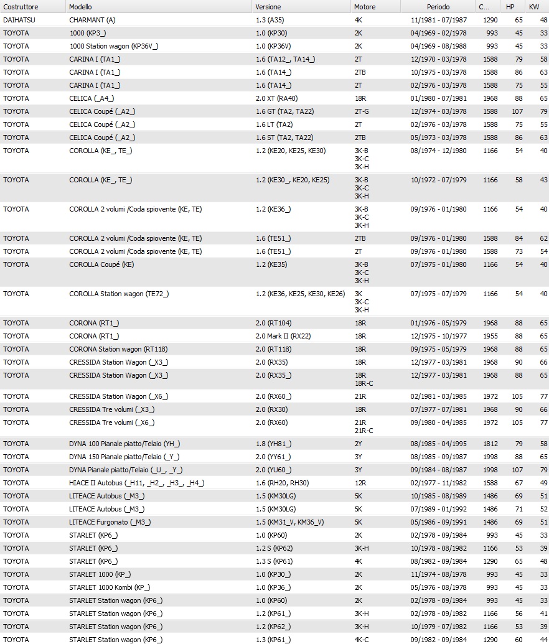
Task: Click version 1.6 ST (TA2, TA22)
Action: (284, 138)
